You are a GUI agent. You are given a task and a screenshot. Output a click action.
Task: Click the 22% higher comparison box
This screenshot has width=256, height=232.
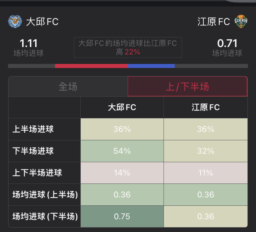coord(128,48)
